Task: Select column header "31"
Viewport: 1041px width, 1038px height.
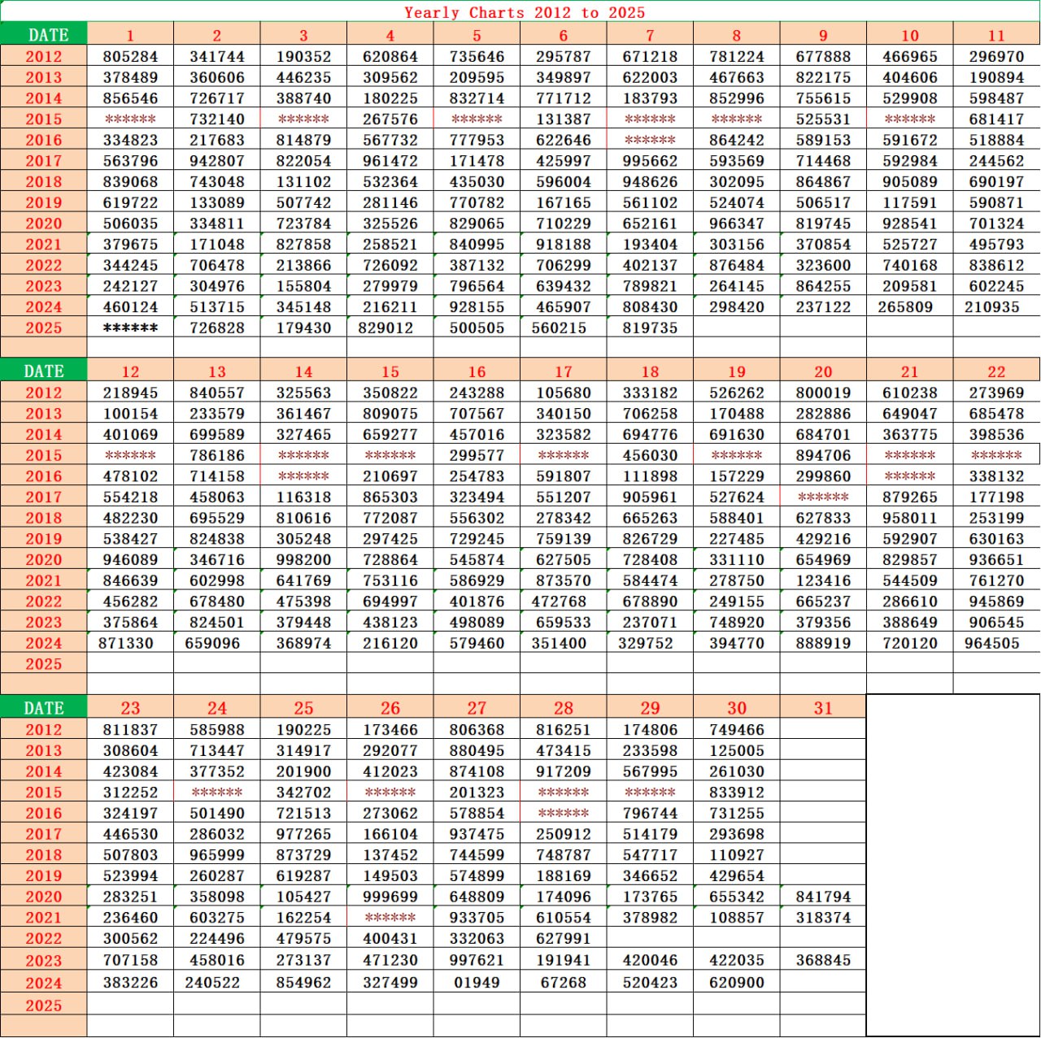Action: tap(823, 707)
